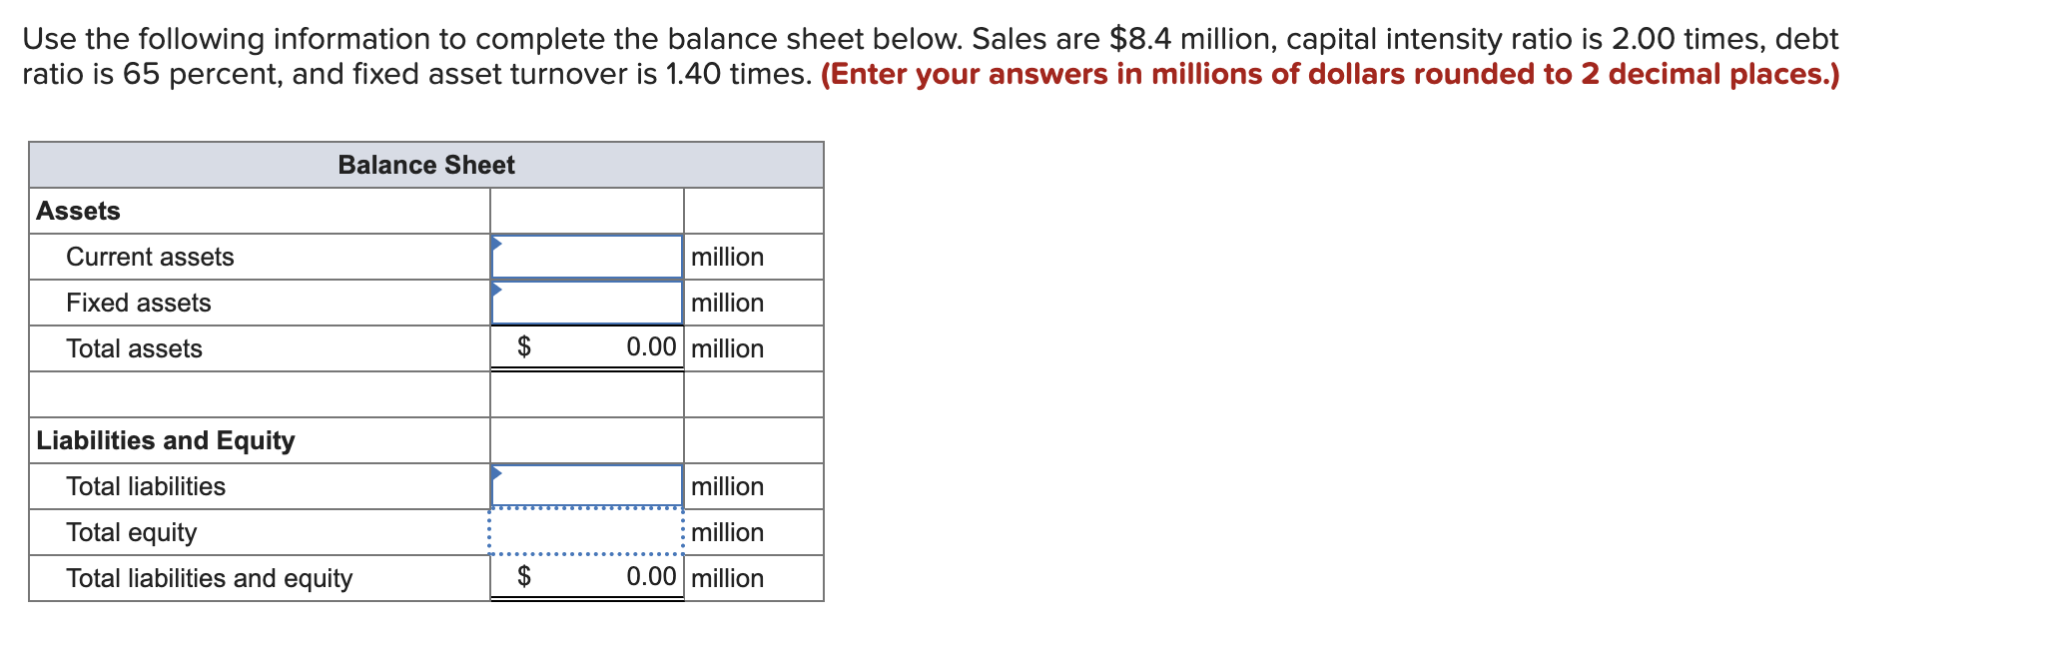Click the Current assets row label

(x=150, y=257)
